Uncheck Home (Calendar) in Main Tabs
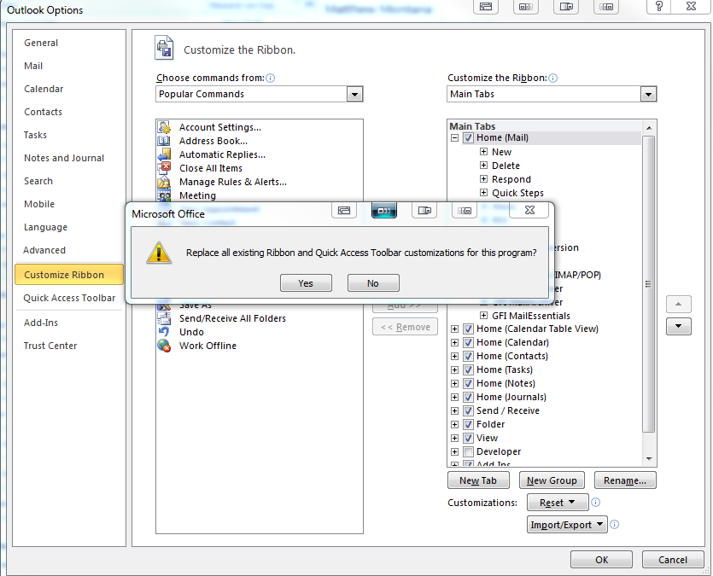 467,342
